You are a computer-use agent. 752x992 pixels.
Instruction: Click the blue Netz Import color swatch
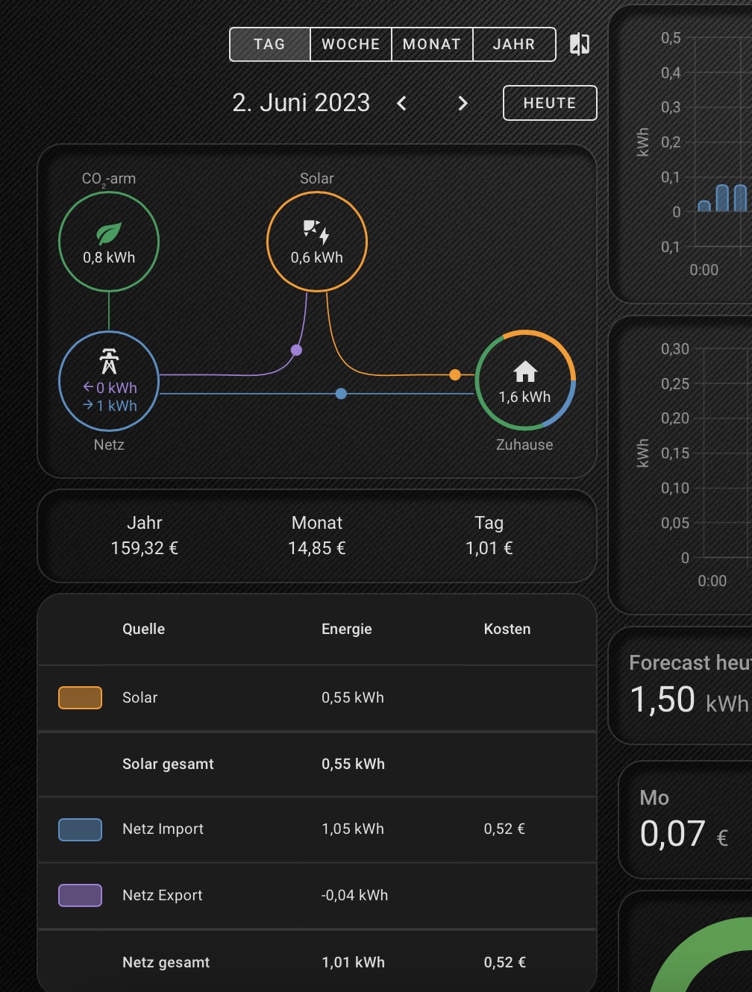(x=80, y=829)
